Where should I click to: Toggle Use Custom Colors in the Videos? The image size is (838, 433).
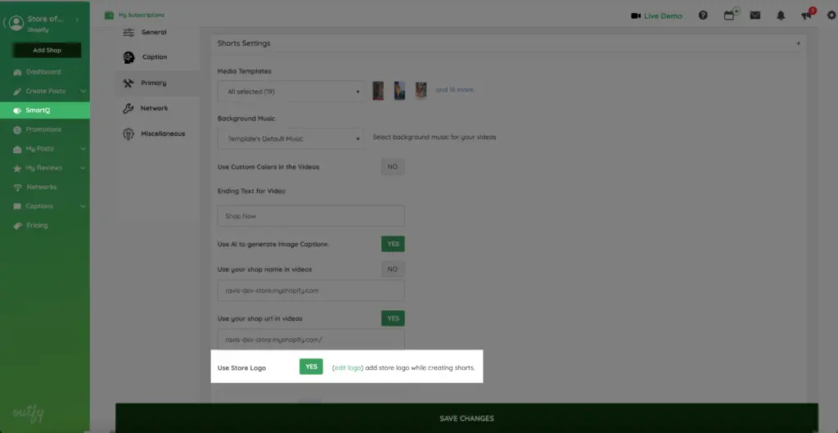pyautogui.click(x=392, y=167)
